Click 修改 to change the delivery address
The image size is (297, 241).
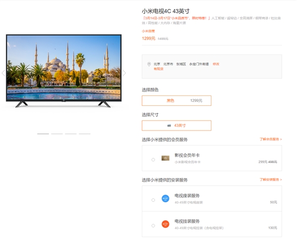click(x=216, y=64)
